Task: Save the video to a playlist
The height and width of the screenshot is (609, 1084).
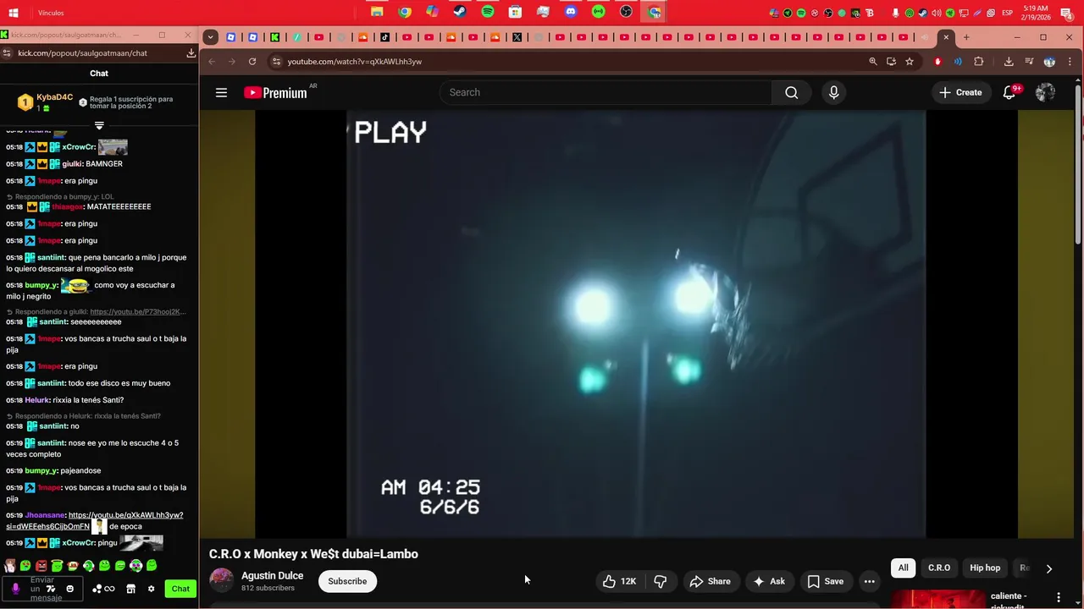Action: pyautogui.click(x=825, y=581)
